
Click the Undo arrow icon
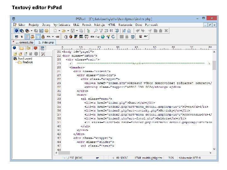tap(138, 31)
